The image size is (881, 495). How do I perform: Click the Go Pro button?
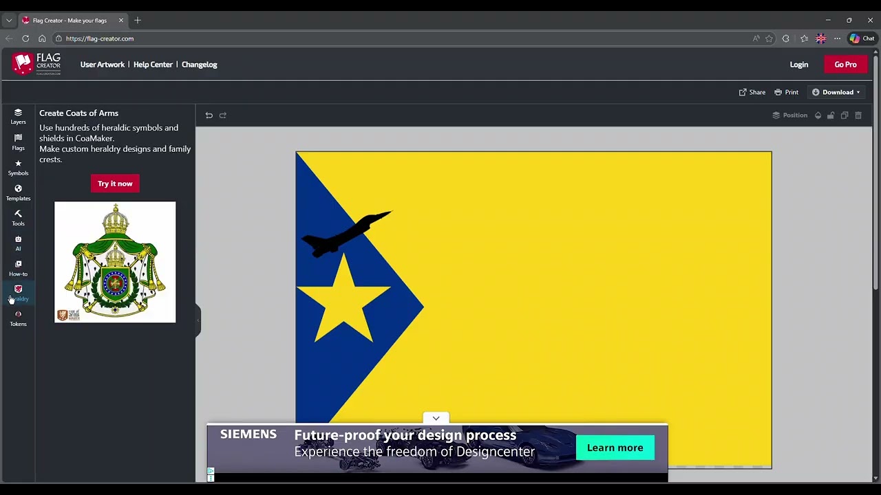point(845,65)
